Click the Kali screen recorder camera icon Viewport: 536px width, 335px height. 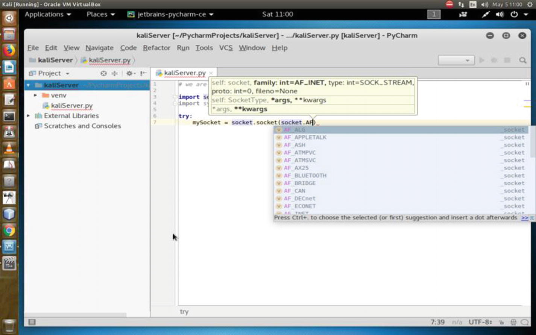pyautogui.click(x=463, y=14)
